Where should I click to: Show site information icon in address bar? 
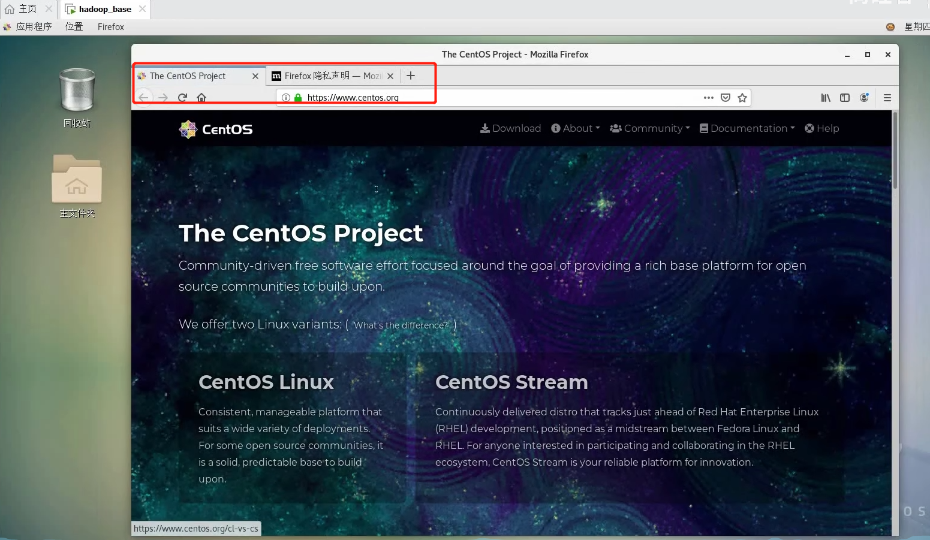(x=286, y=98)
